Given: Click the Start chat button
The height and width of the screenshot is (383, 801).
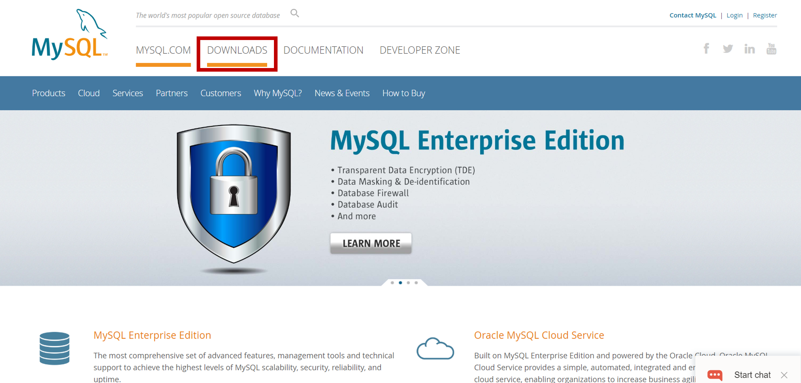Looking at the screenshot, I should 752,375.
